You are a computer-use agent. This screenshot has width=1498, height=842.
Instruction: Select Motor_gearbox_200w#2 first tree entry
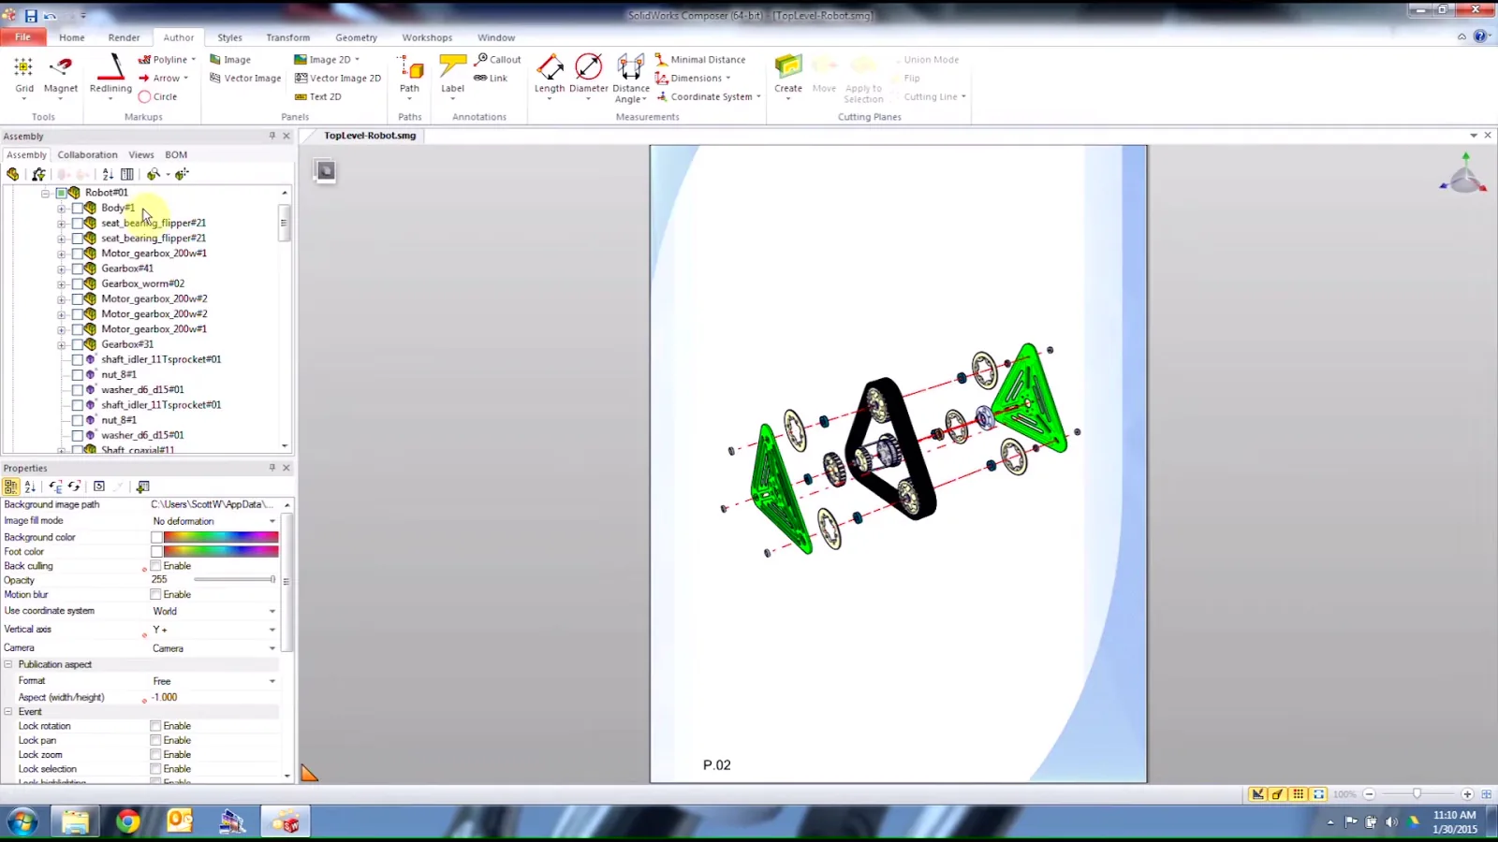tap(154, 298)
